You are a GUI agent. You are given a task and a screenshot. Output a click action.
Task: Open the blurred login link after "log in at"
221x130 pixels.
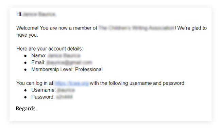point(72,83)
